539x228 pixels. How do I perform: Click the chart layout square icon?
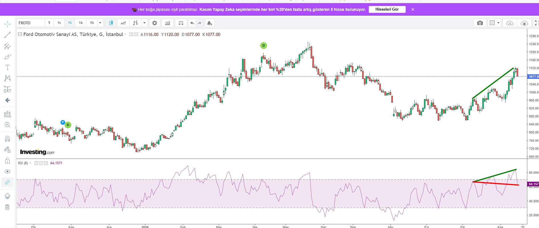tap(492, 23)
